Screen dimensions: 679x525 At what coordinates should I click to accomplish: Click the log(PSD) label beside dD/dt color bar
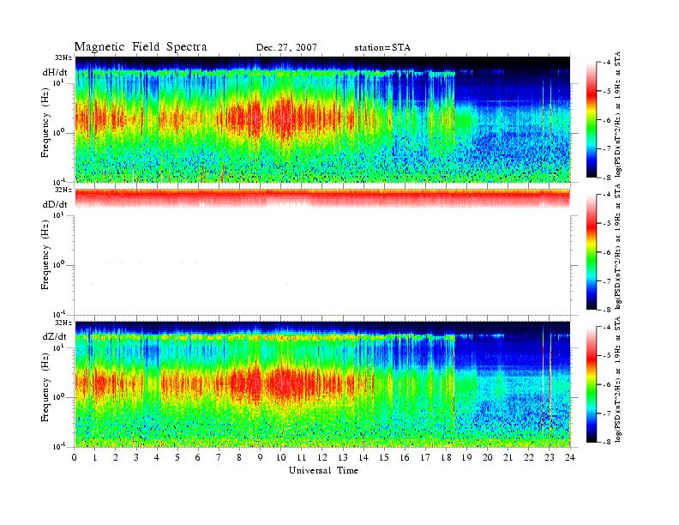(618, 246)
